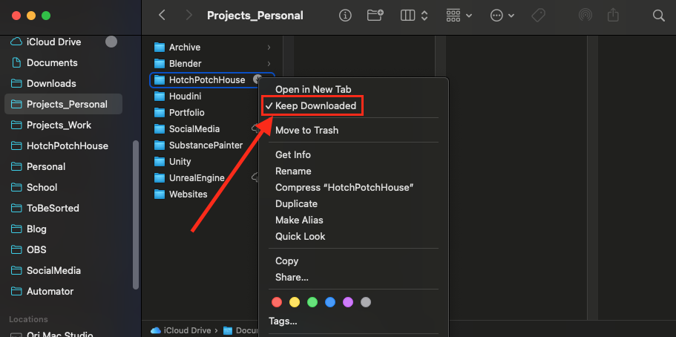Select the Portfolio folder

(x=186, y=113)
